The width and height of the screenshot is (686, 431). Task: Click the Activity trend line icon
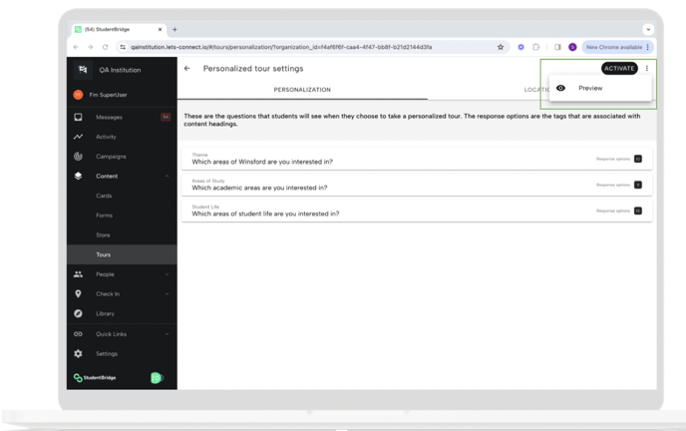click(78, 137)
